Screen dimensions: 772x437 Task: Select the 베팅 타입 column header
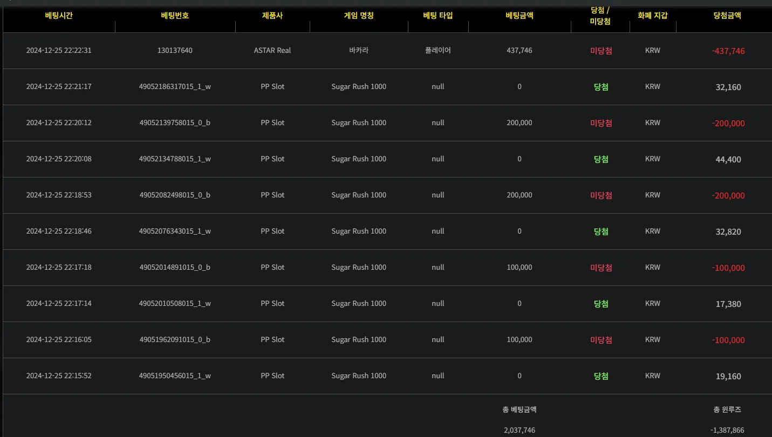pyautogui.click(x=438, y=16)
